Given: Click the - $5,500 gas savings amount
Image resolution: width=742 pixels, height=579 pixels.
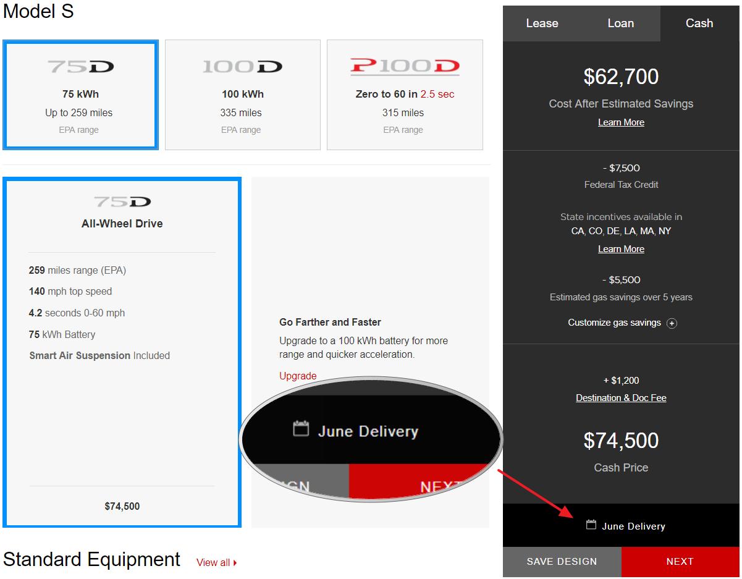Looking at the screenshot, I should pos(621,280).
